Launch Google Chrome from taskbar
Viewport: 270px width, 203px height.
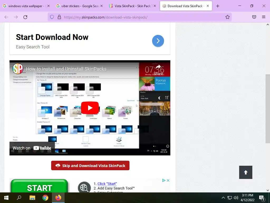pos(45,198)
